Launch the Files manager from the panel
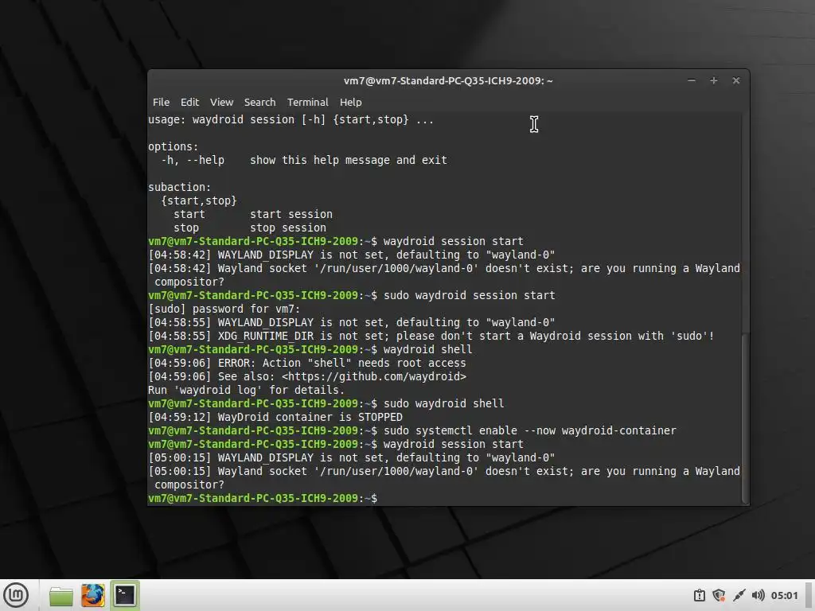 [61, 595]
